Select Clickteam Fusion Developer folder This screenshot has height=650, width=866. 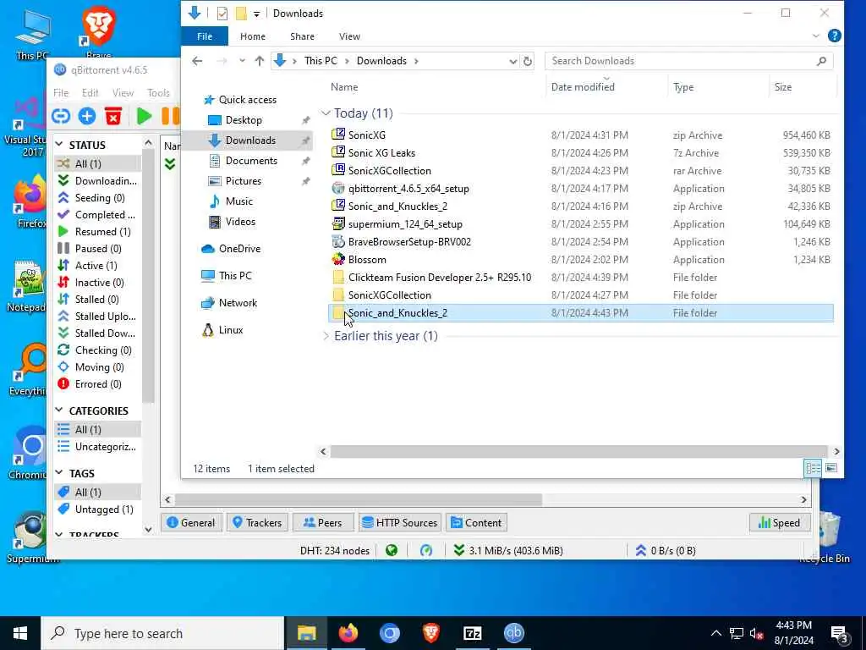pyautogui.click(x=582, y=278)
